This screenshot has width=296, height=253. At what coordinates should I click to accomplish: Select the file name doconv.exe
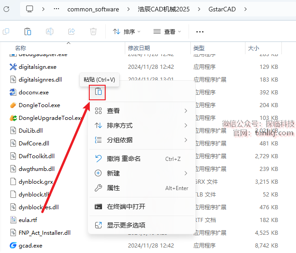pos(34,93)
